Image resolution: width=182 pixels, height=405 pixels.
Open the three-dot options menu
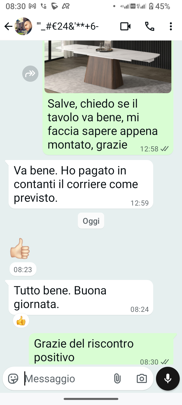171,26
